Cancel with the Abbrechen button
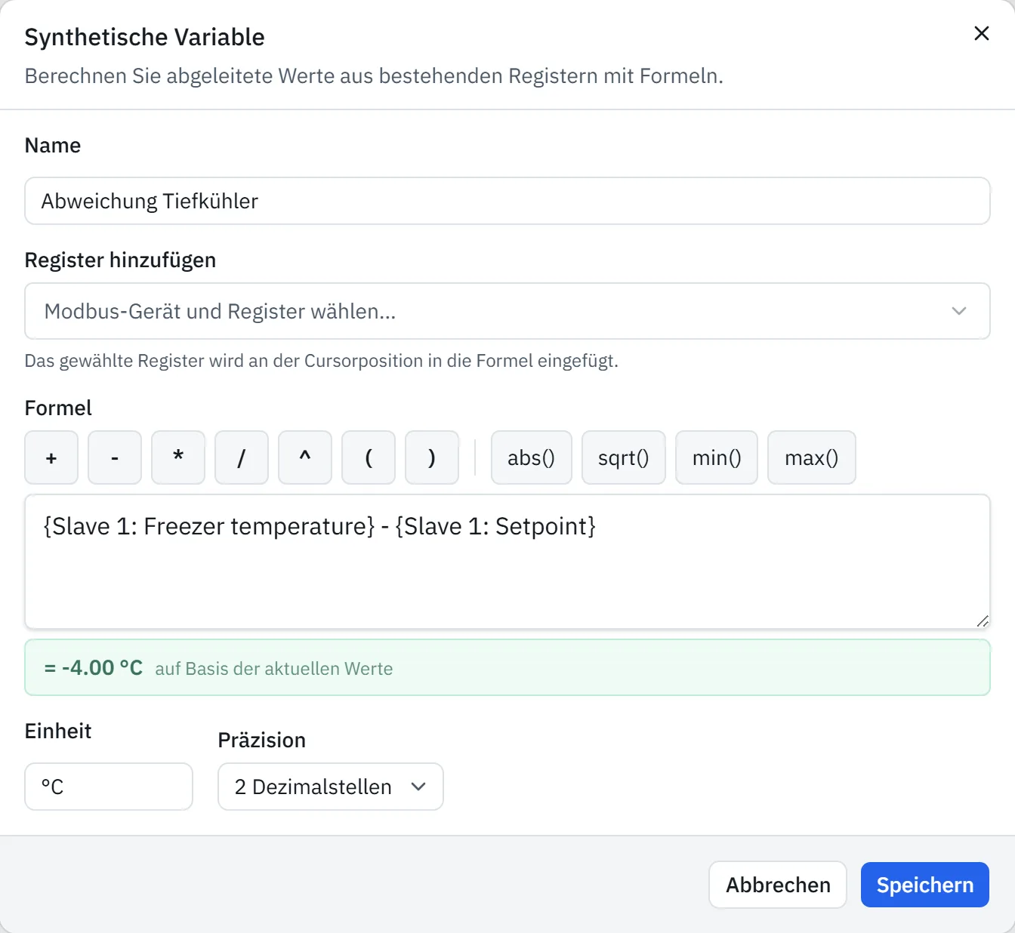1015x933 pixels. tap(778, 885)
